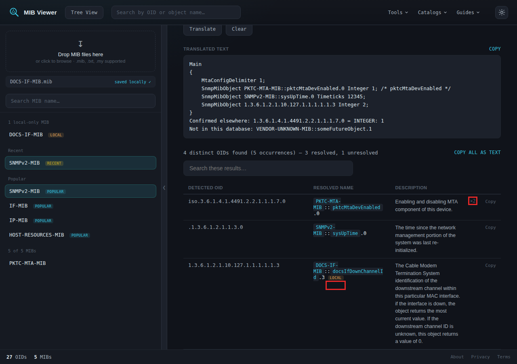Open IP-MIB in the sidebar list
This screenshot has height=364, width=517.
point(80,220)
